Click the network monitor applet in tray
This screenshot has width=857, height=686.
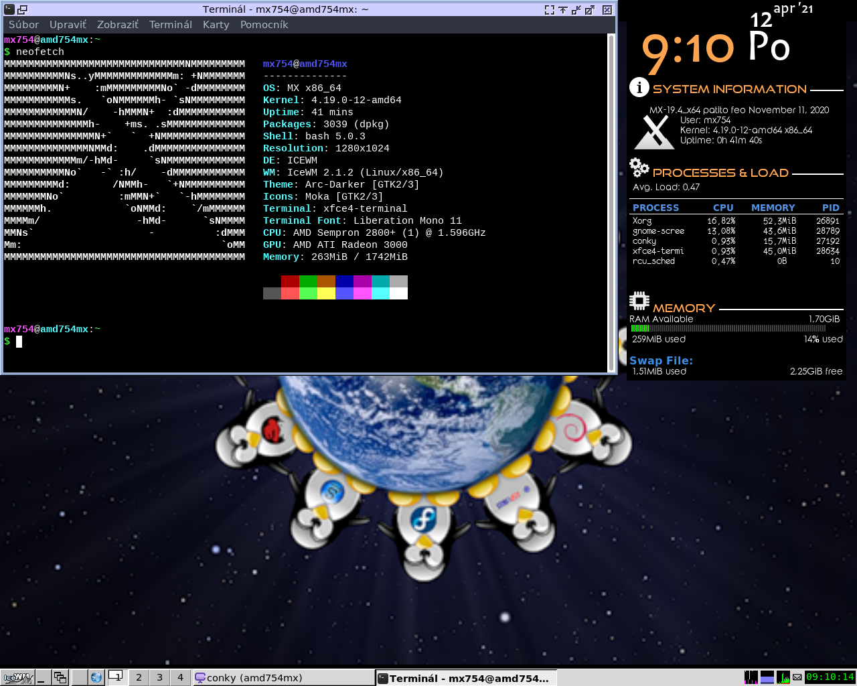coord(783,677)
